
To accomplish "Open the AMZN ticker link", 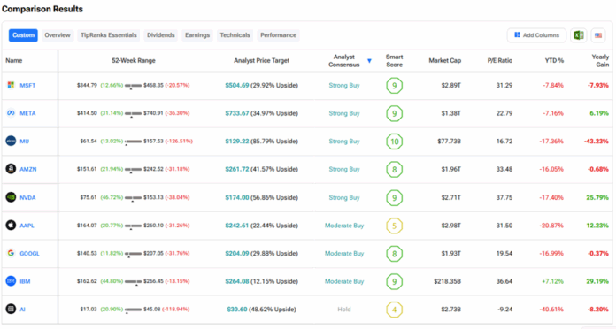I will [x=28, y=169].
